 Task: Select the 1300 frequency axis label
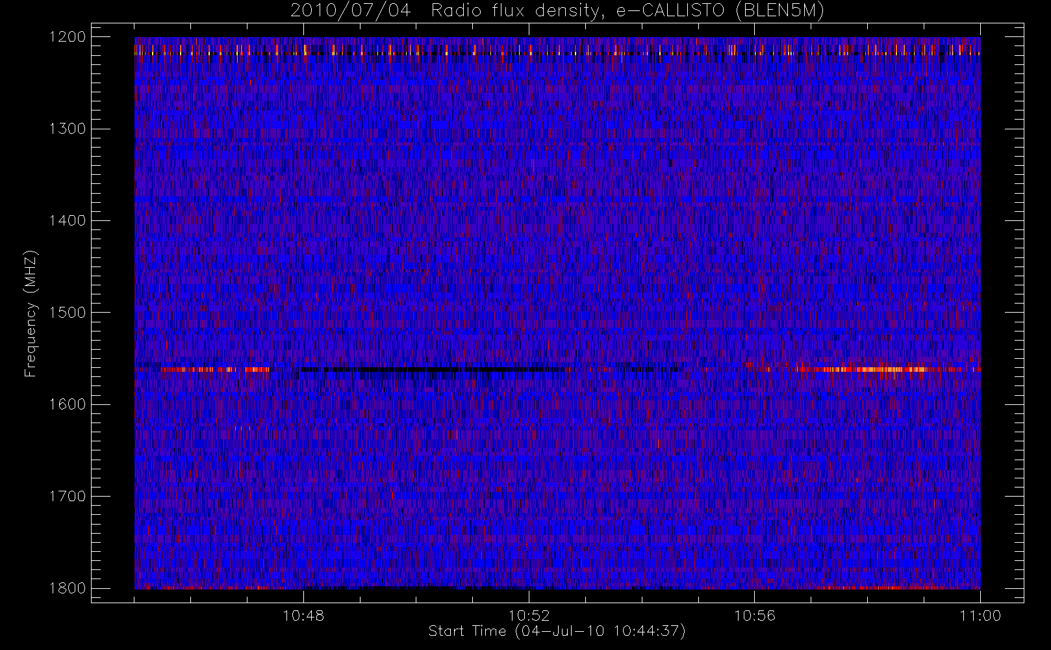(67, 129)
